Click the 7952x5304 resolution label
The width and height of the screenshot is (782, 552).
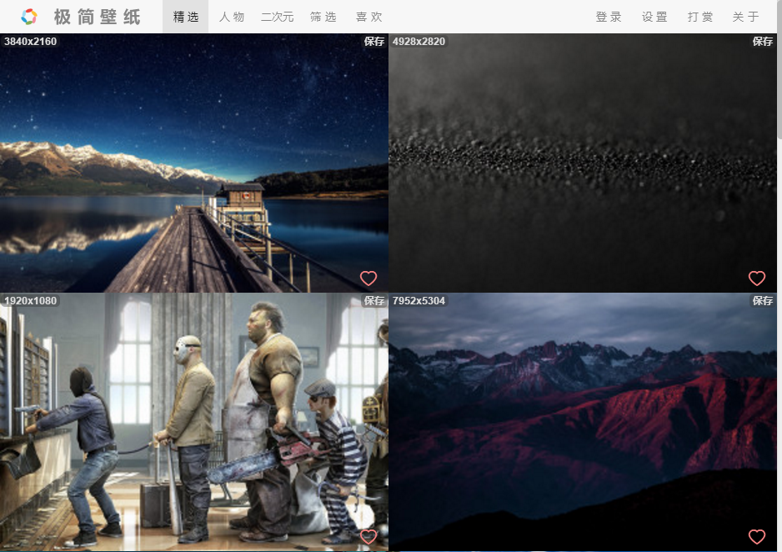[419, 301]
